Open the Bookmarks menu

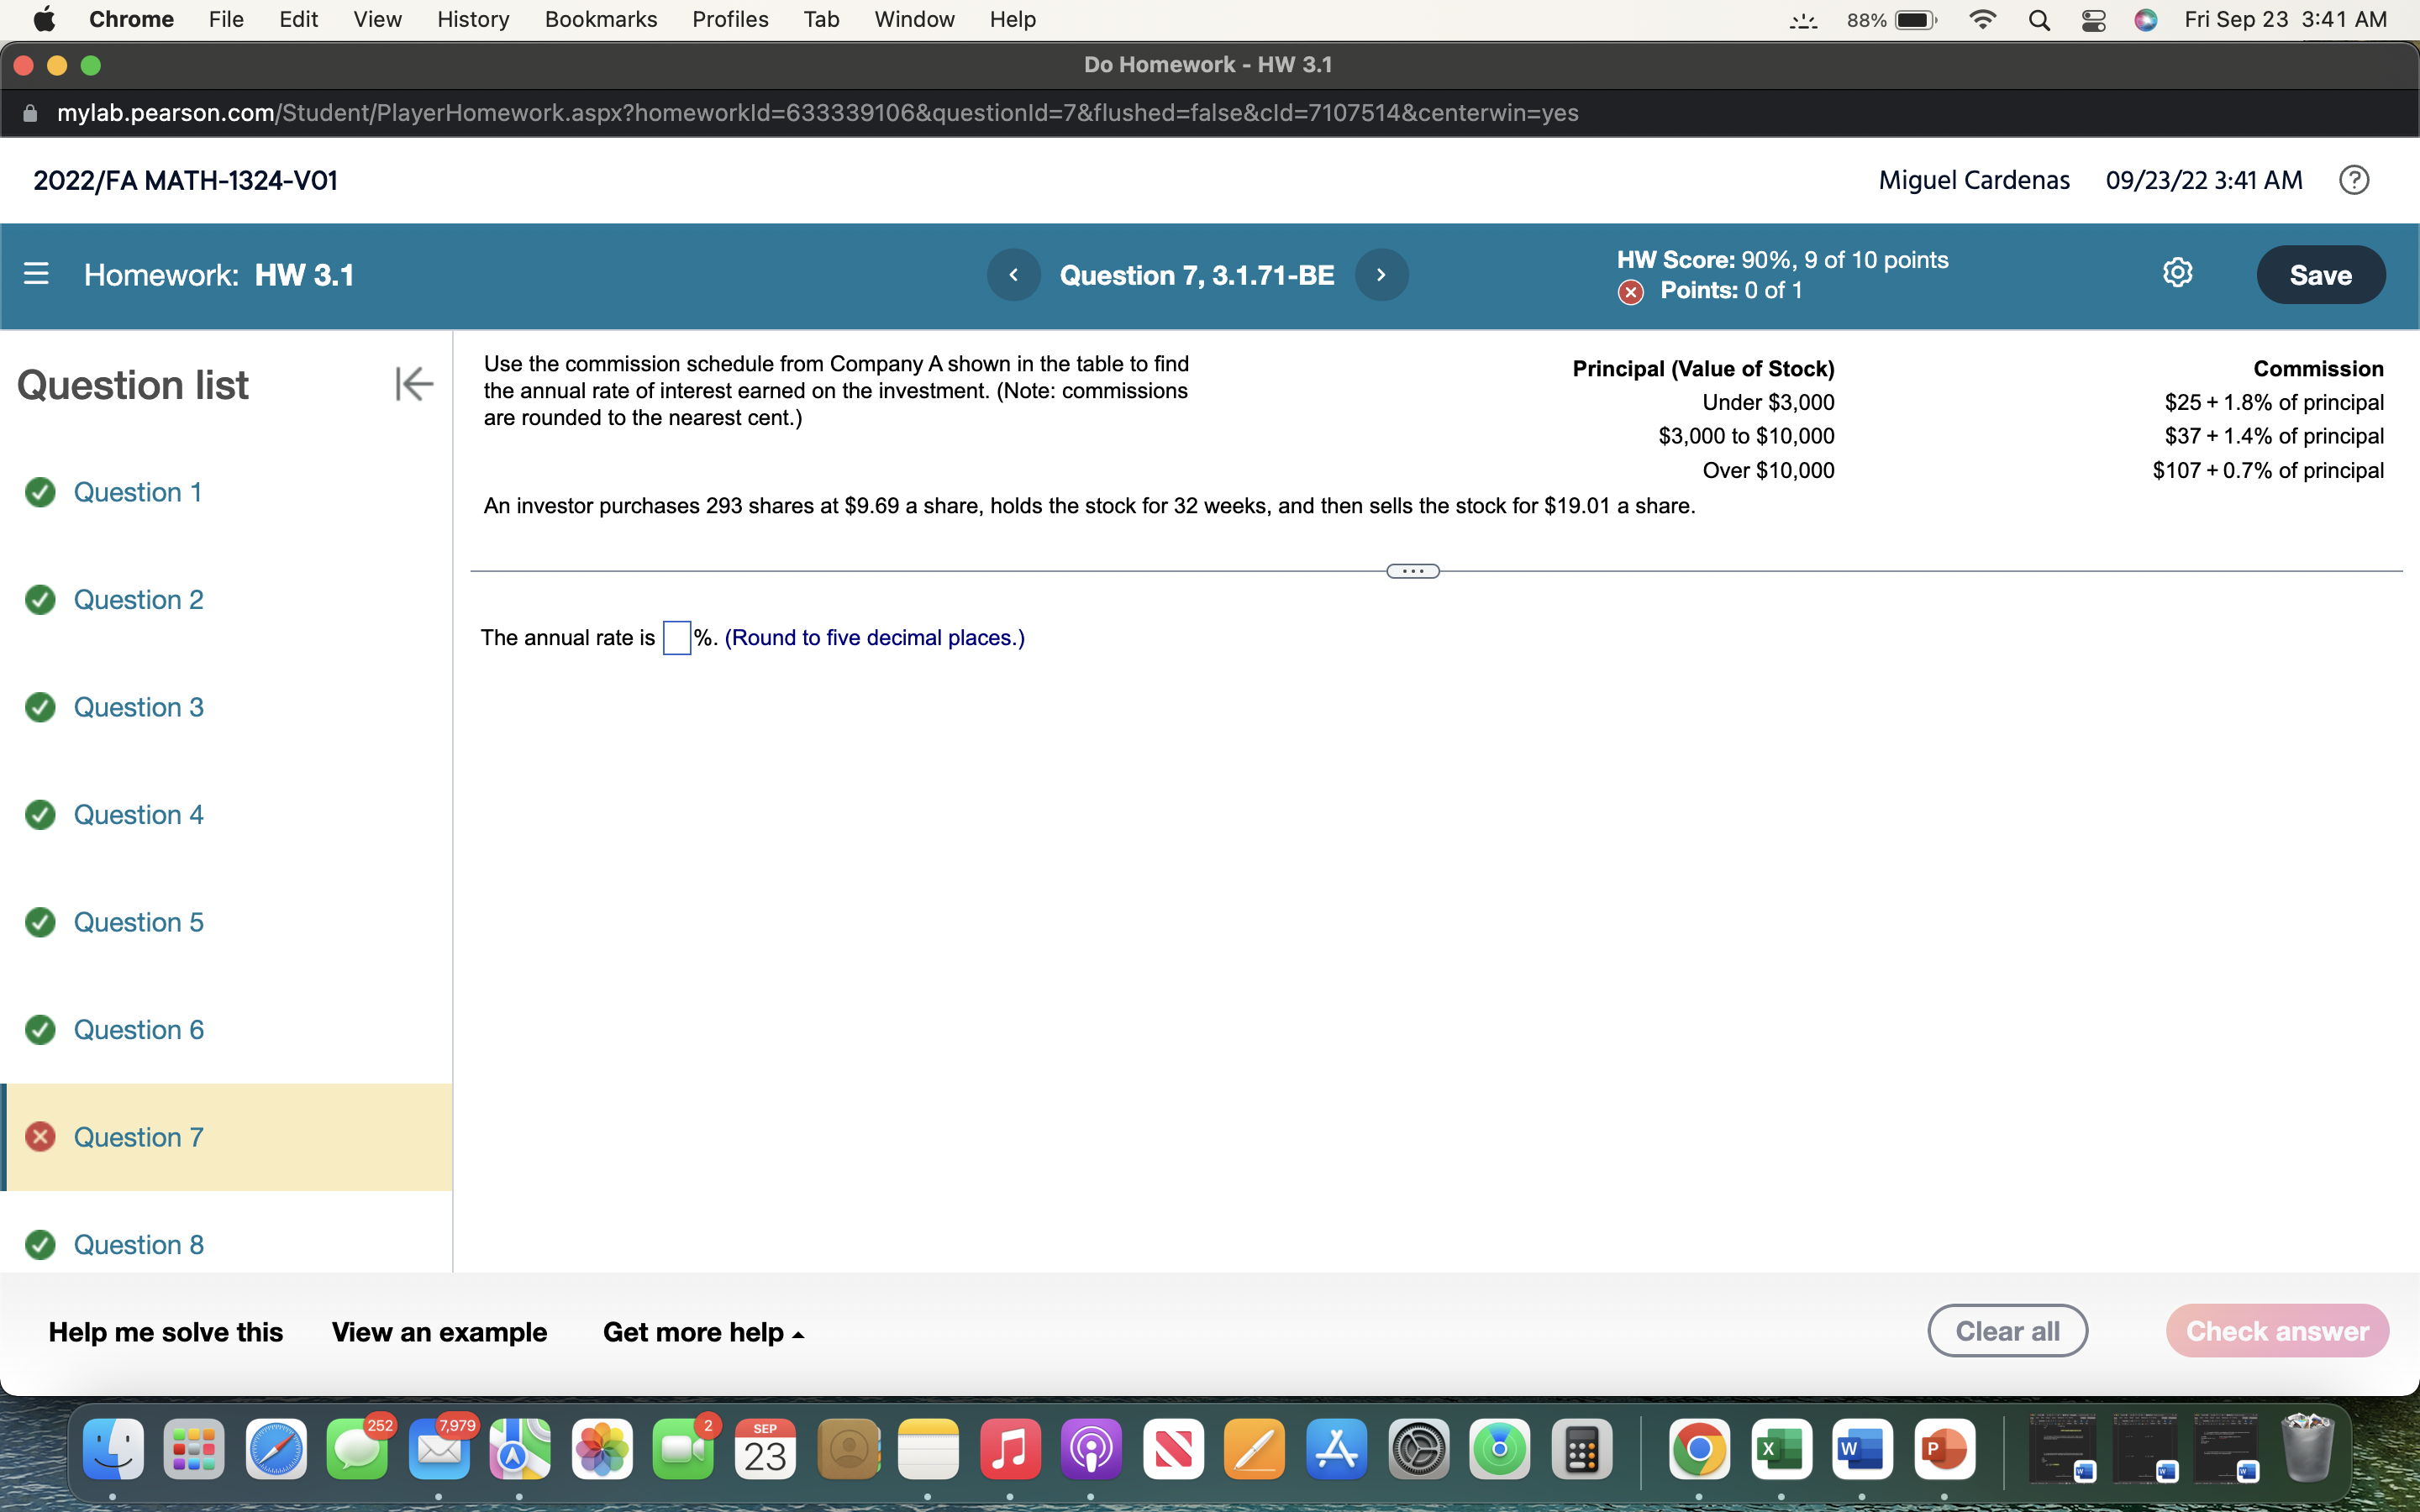click(601, 19)
